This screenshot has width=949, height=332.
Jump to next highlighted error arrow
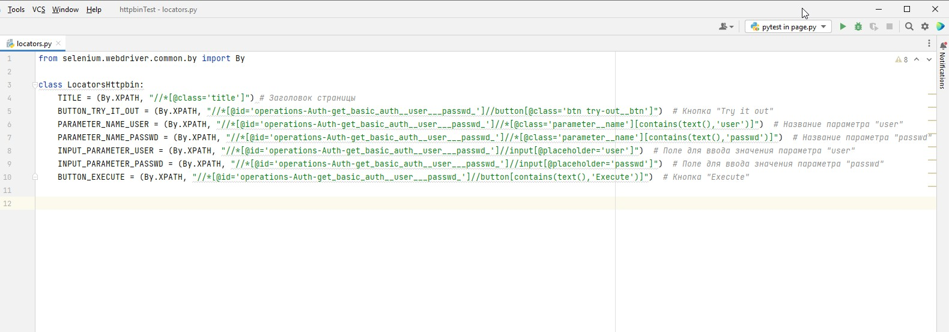tap(929, 59)
